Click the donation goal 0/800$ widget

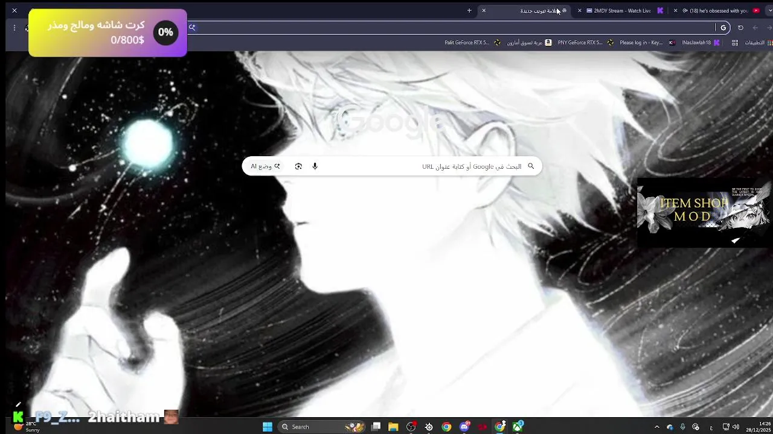[107, 33]
